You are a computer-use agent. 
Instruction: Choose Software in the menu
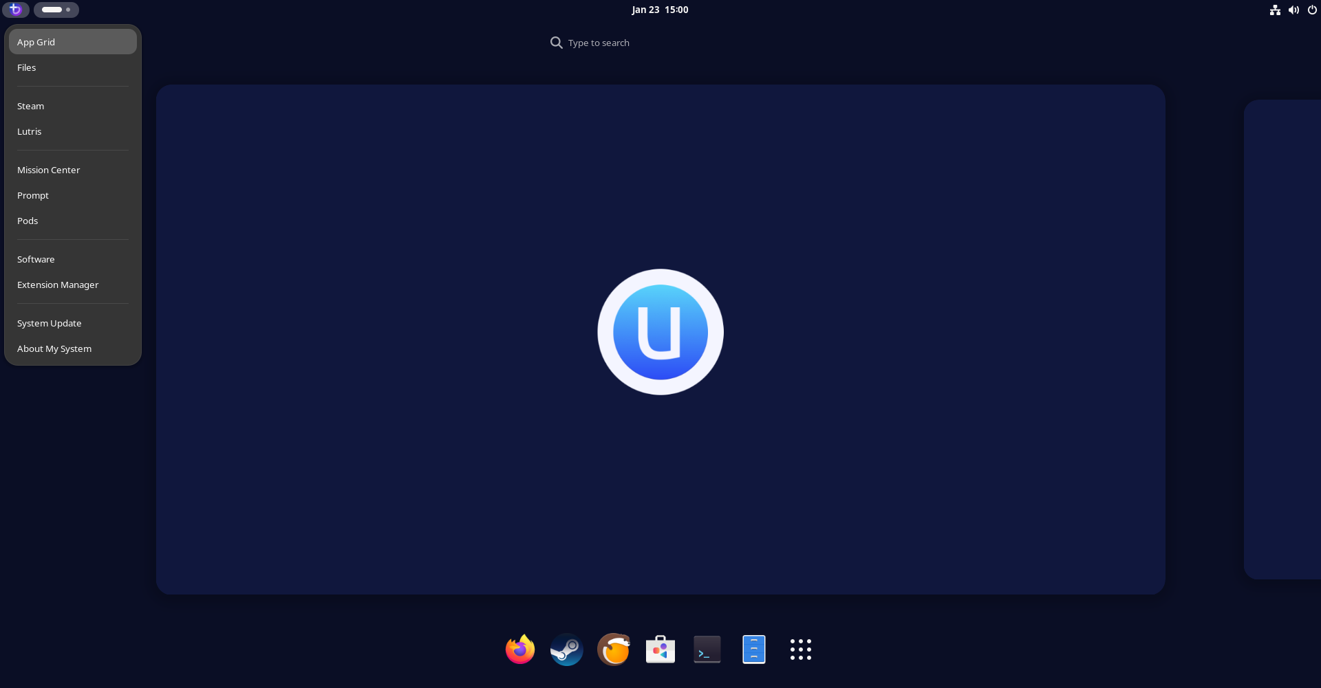pos(73,259)
